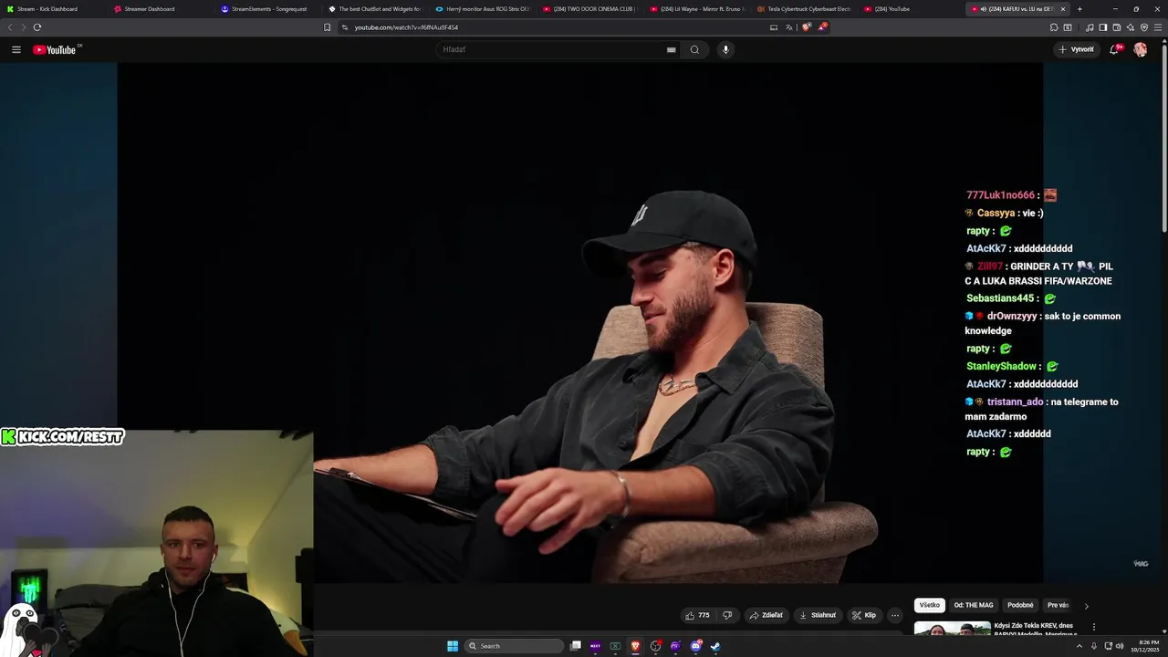Open options menu for Kdysi Zde Tekla KREV video

(x=1093, y=627)
